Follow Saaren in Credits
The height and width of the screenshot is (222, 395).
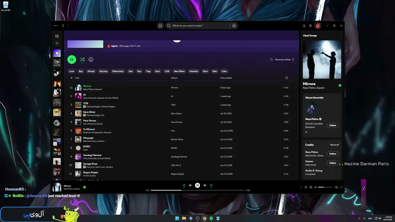(x=333, y=163)
